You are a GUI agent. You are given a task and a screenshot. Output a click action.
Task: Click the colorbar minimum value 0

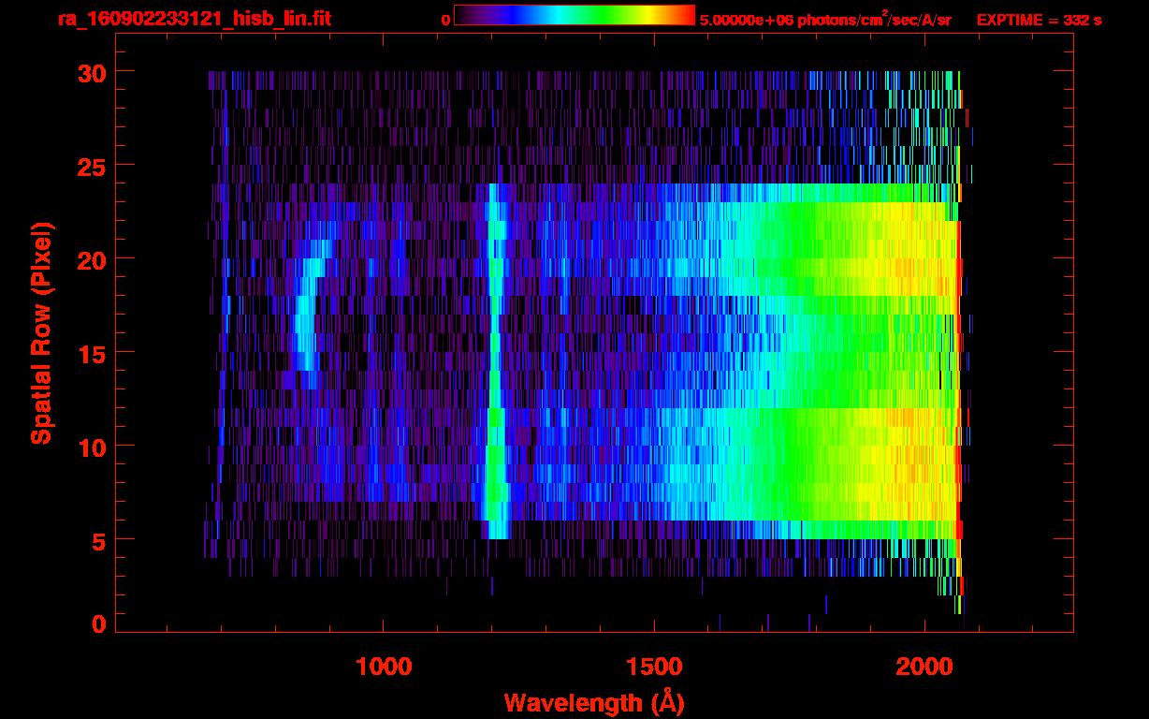(x=445, y=20)
